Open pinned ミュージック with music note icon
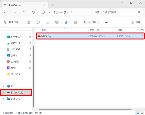The width and height of the screenshot is (145, 115). point(13,62)
